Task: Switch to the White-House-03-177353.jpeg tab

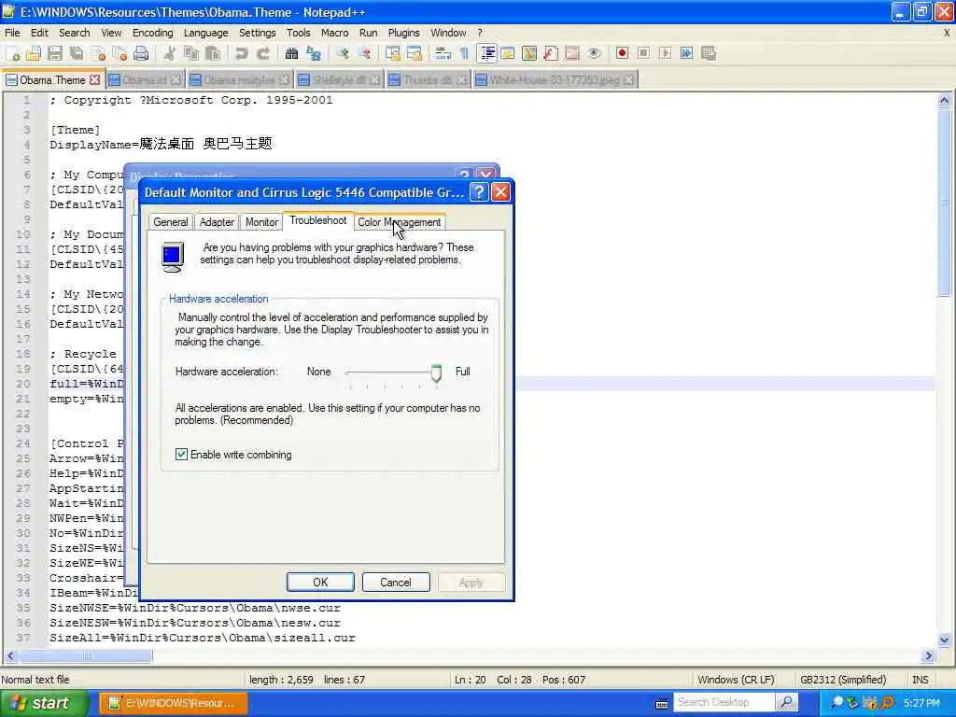Action: (555, 80)
